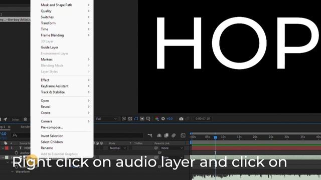Image resolution: width=321 pixels, height=180 pixels.
Task: Click the Region of Interest icon
Action: click(142, 118)
